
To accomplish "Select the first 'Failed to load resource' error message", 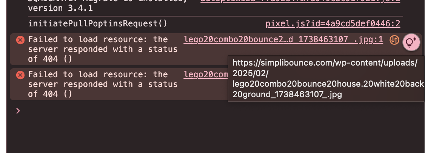I will click(103, 49).
